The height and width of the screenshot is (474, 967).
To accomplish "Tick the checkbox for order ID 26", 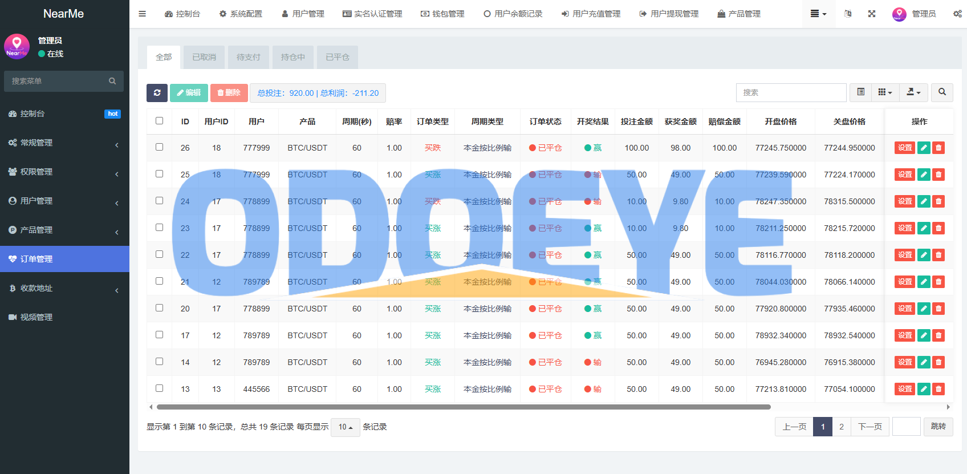I will pos(160,147).
